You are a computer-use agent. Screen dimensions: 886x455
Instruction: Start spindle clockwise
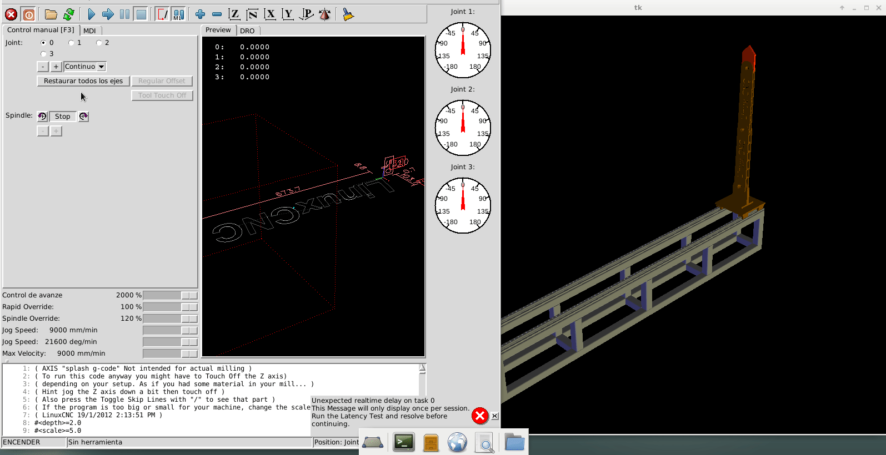tap(83, 117)
